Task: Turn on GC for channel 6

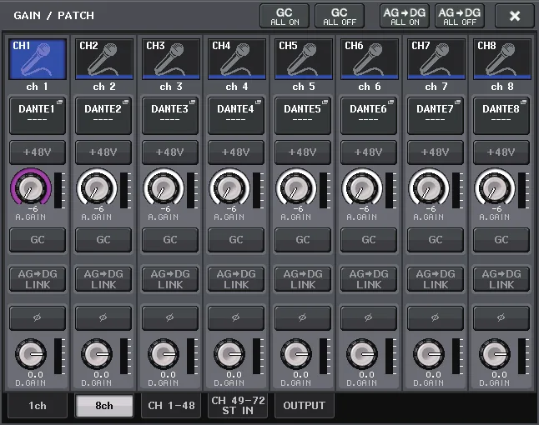Action: tap(369, 240)
